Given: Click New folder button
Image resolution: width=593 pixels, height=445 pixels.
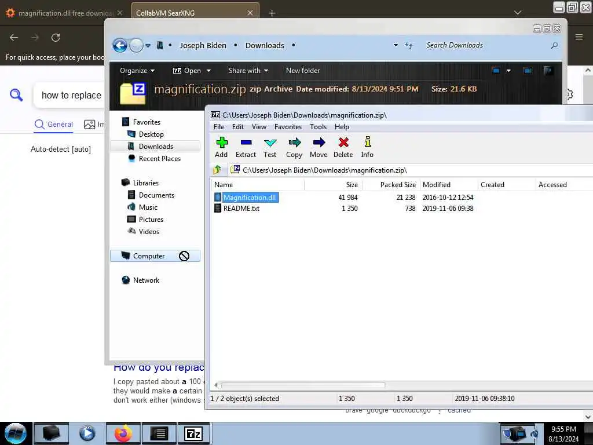Looking at the screenshot, I should (303, 71).
